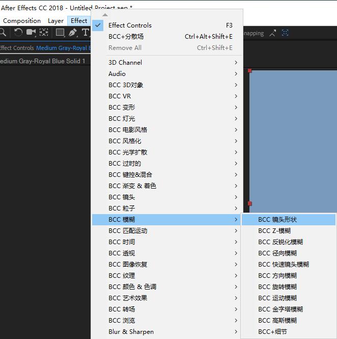This screenshot has width=337, height=339.
Task: Apply the BCC+细节 effect
Action: click(x=289, y=332)
